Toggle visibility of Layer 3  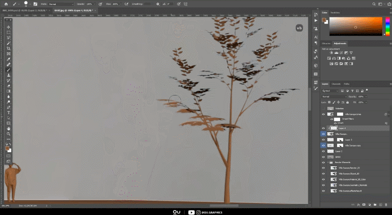[x=323, y=140]
